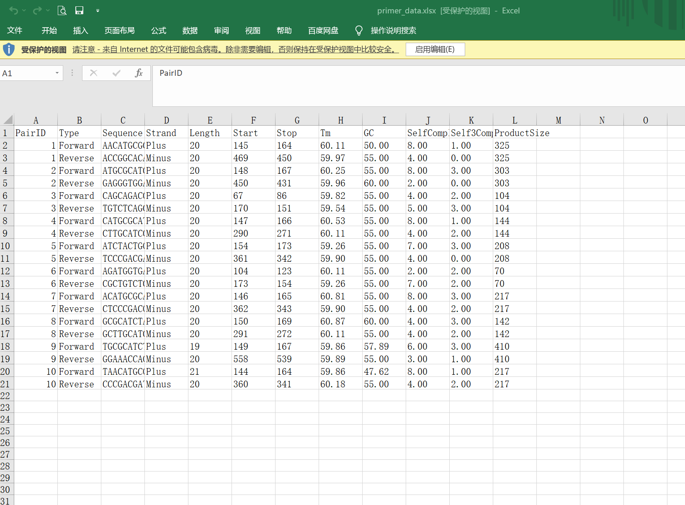The image size is (685, 505).
Task: Click the 操作说明搜索 search box
Action: (x=393, y=31)
